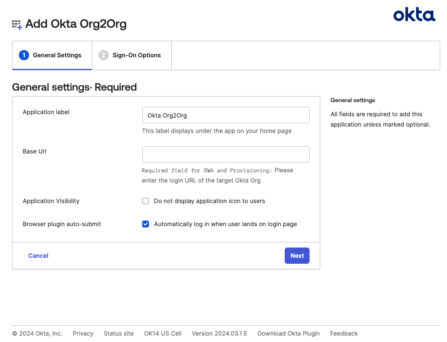The height and width of the screenshot is (342, 447).
Task: Cancel adding the Okta Org2Org app
Action: click(x=38, y=256)
